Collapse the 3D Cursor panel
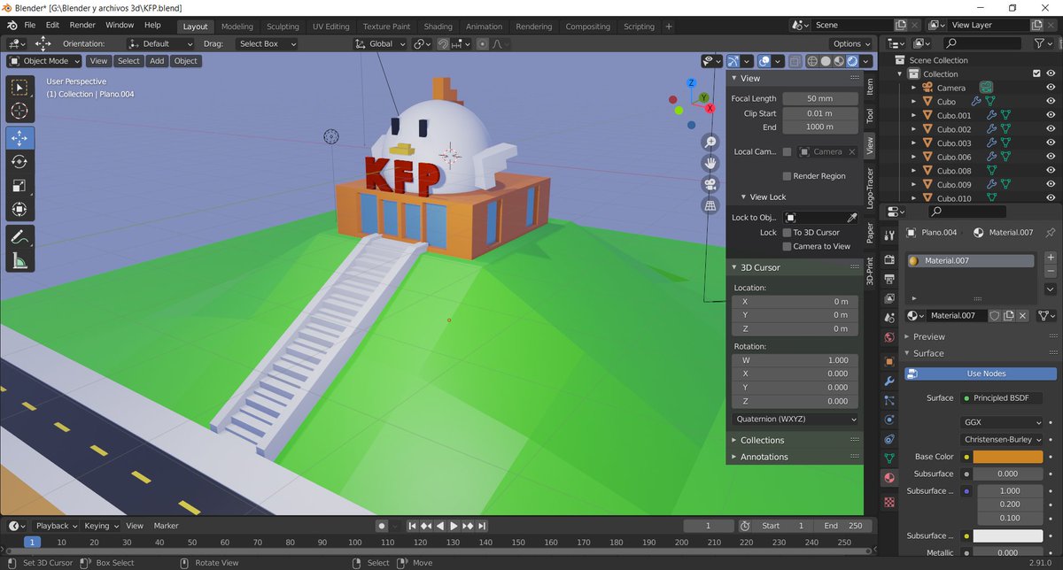This screenshot has width=1063, height=570. 760,267
